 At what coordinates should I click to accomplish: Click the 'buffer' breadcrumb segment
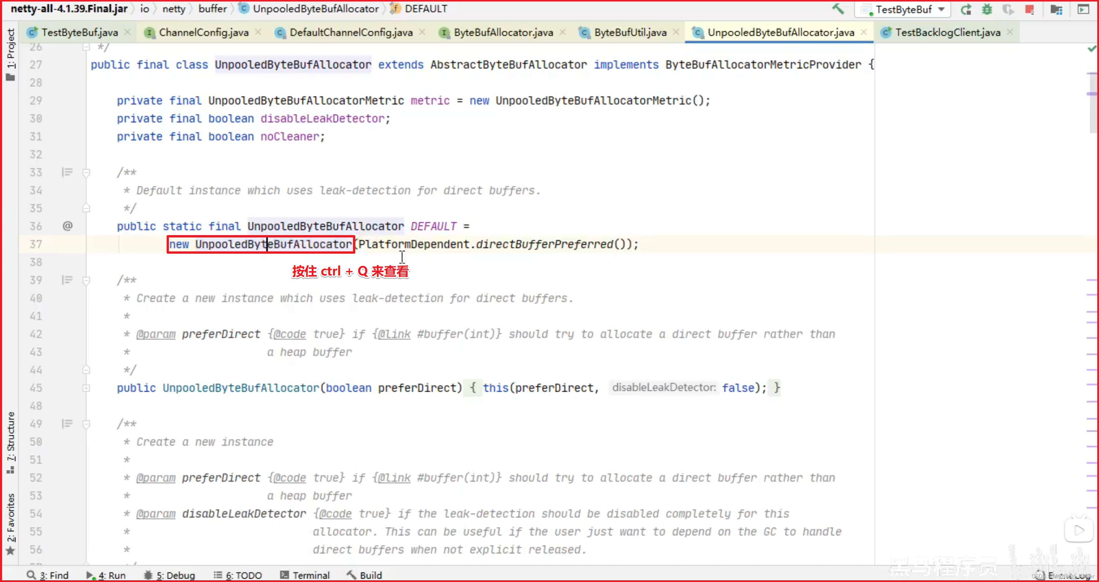click(212, 8)
